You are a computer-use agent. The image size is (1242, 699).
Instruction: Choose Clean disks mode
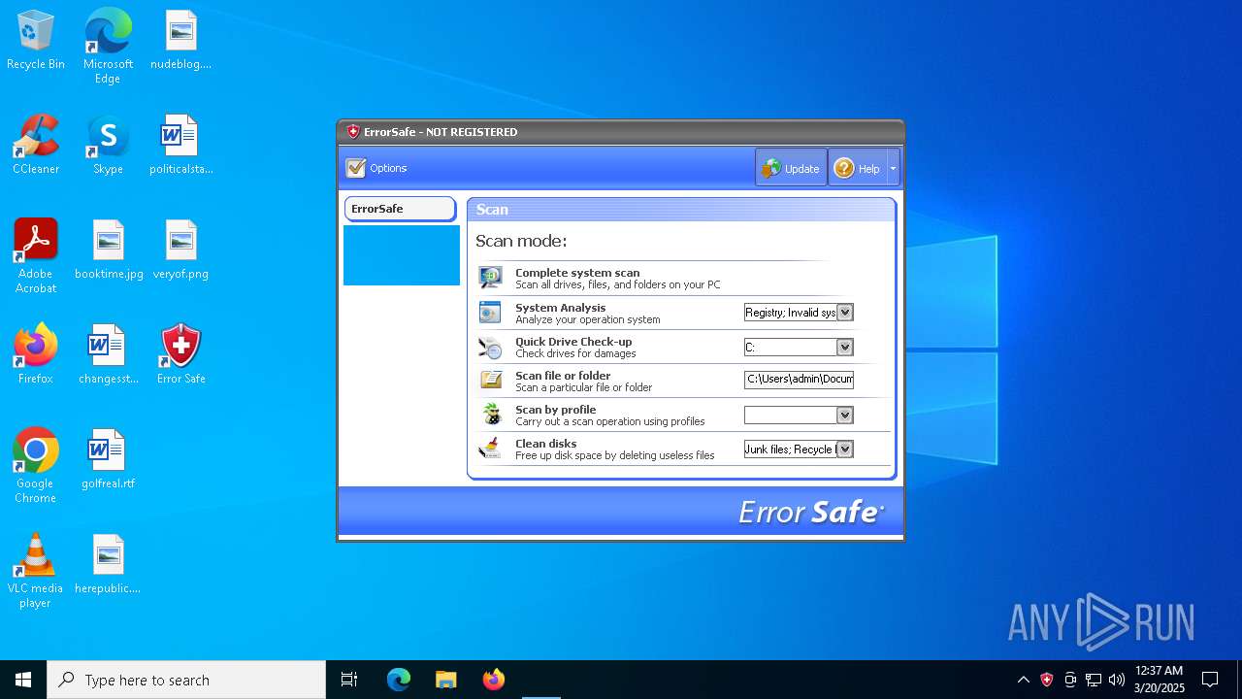point(545,444)
